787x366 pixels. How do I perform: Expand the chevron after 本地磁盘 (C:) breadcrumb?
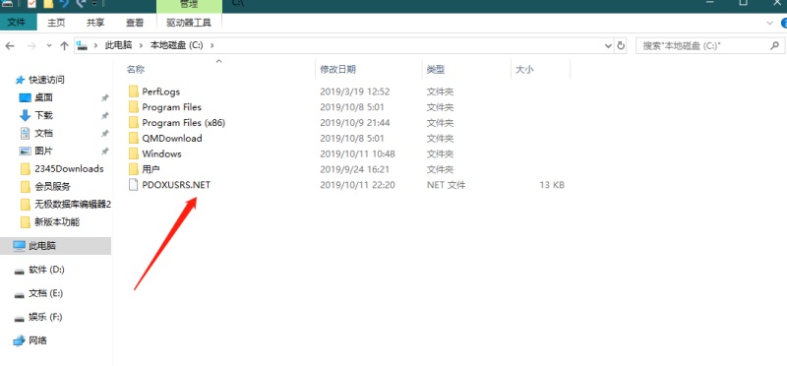pos(212,45)
